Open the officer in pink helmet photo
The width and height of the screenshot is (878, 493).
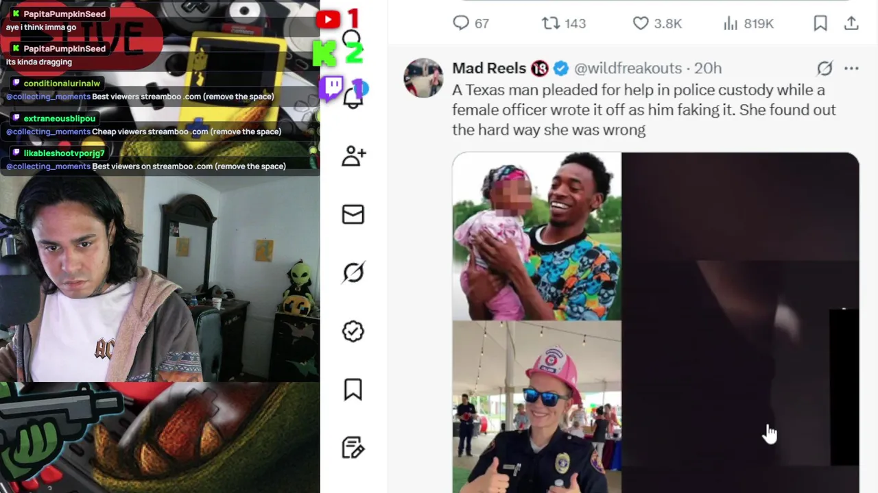[x=536, y=407]
